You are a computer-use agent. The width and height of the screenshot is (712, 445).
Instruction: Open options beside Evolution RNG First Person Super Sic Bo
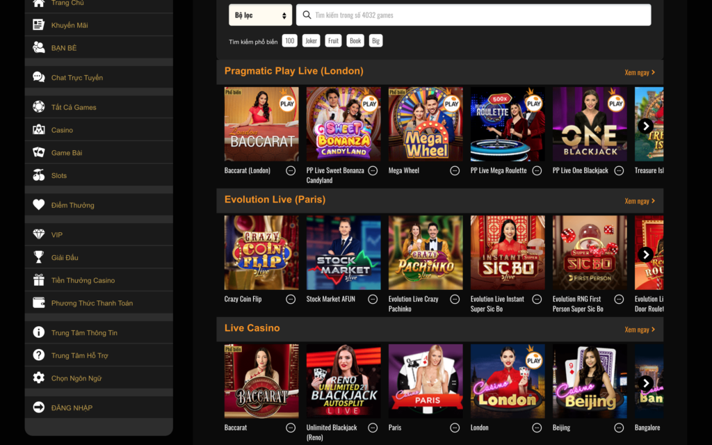tap(619, 299)
